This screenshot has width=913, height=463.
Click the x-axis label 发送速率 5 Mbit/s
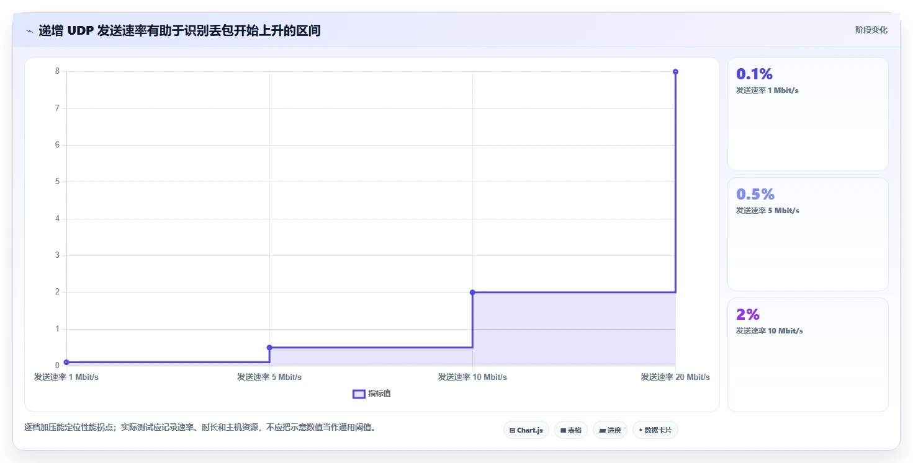269,377
